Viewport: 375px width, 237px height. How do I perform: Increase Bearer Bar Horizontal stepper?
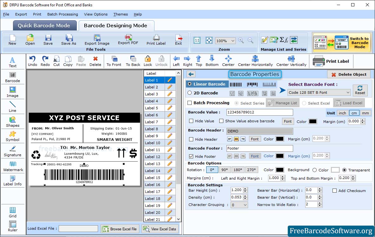[x=320, y=189]
